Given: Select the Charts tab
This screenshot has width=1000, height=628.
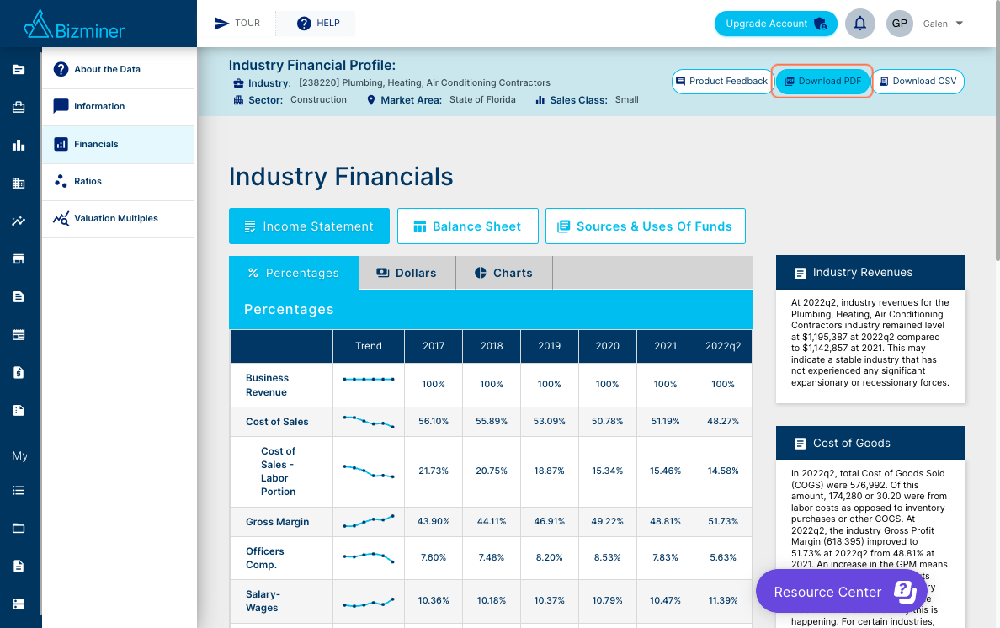Looking at the screenshot, I should tap(504, 273).
